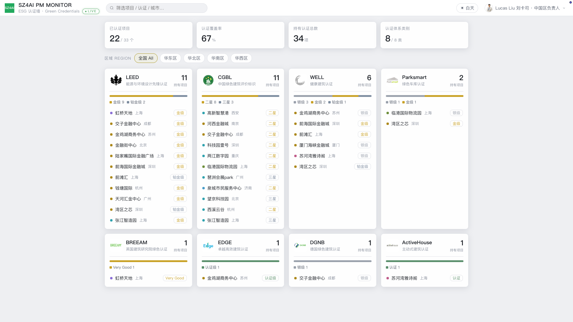This screenshot has height=322, width=573.
Task: Click the WELL level distribution bar
Action: pos(332,96)
